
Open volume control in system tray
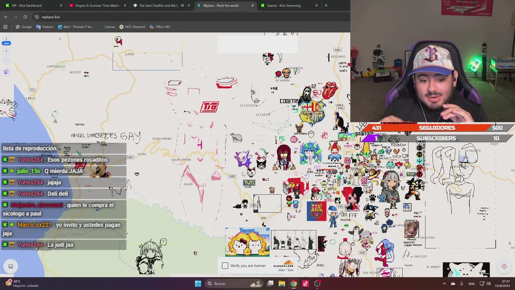pos(488,284)
